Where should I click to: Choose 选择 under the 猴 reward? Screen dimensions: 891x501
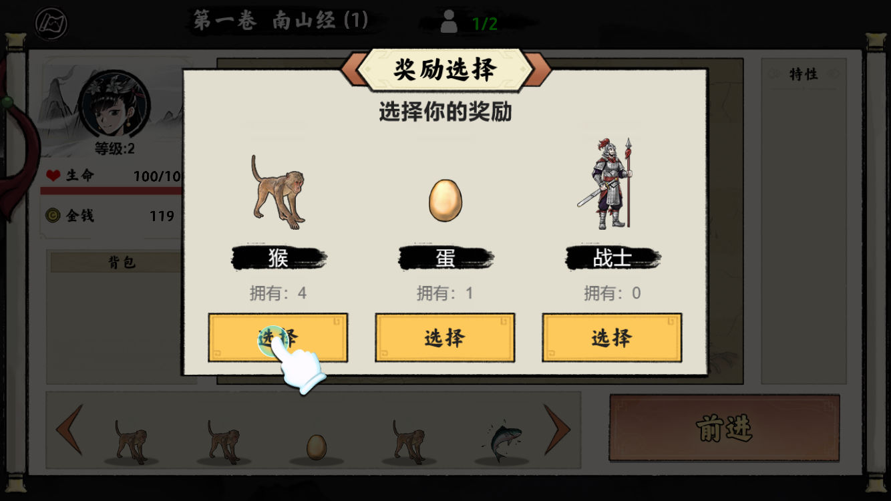pyautogui.click(x=278, y=337)
